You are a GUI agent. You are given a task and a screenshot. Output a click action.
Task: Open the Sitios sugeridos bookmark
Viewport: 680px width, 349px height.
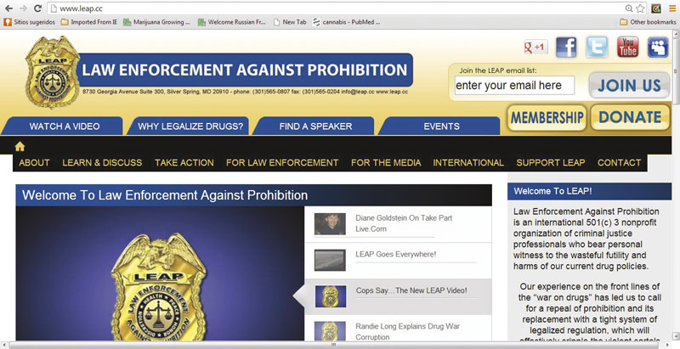[30, 22]
